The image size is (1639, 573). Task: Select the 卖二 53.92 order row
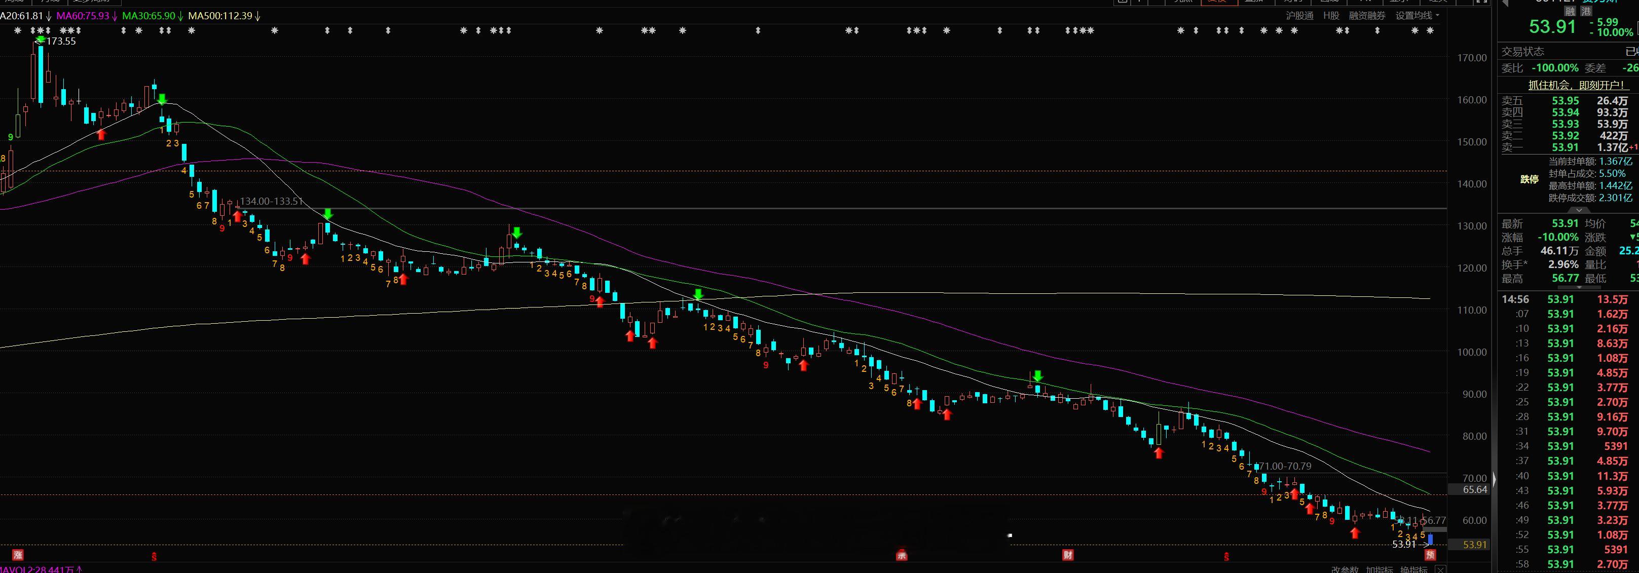coord(1569,135)
